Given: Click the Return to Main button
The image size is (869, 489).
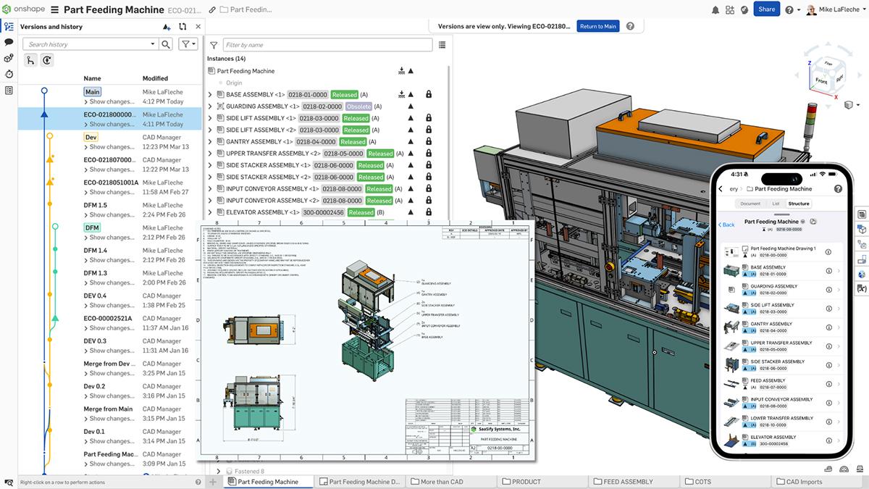Looking at the screenshot, I should pos(597,26).
